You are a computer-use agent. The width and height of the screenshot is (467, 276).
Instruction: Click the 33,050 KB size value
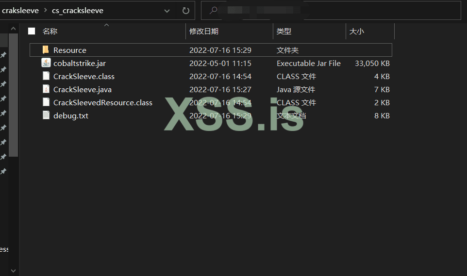pos(372,63)
